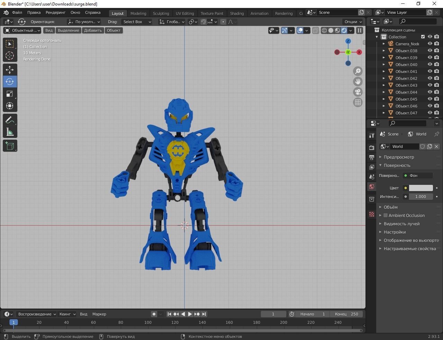Select the Measure tool

click(x=10, y=132)
